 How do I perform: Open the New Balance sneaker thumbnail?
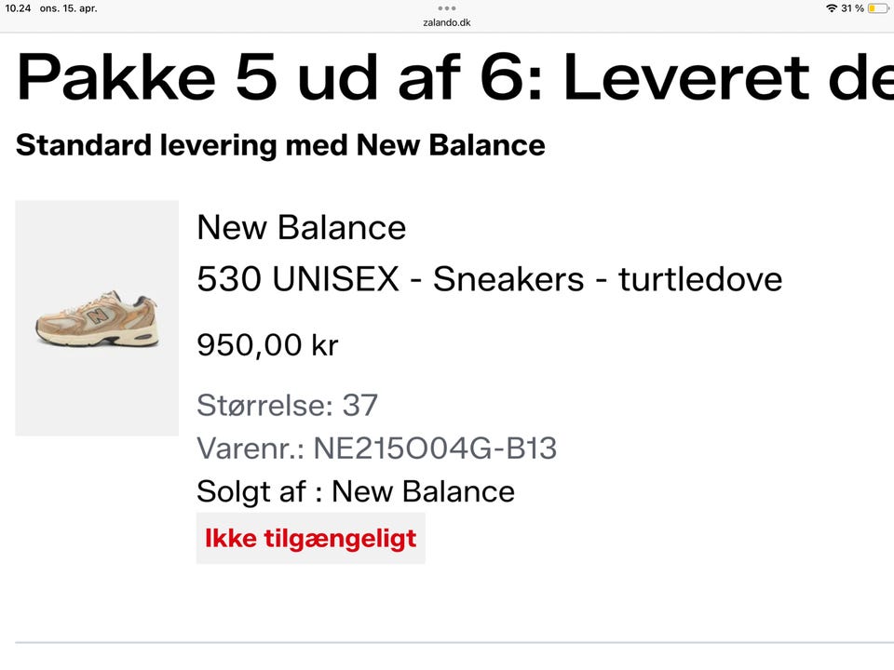(97, 318)
